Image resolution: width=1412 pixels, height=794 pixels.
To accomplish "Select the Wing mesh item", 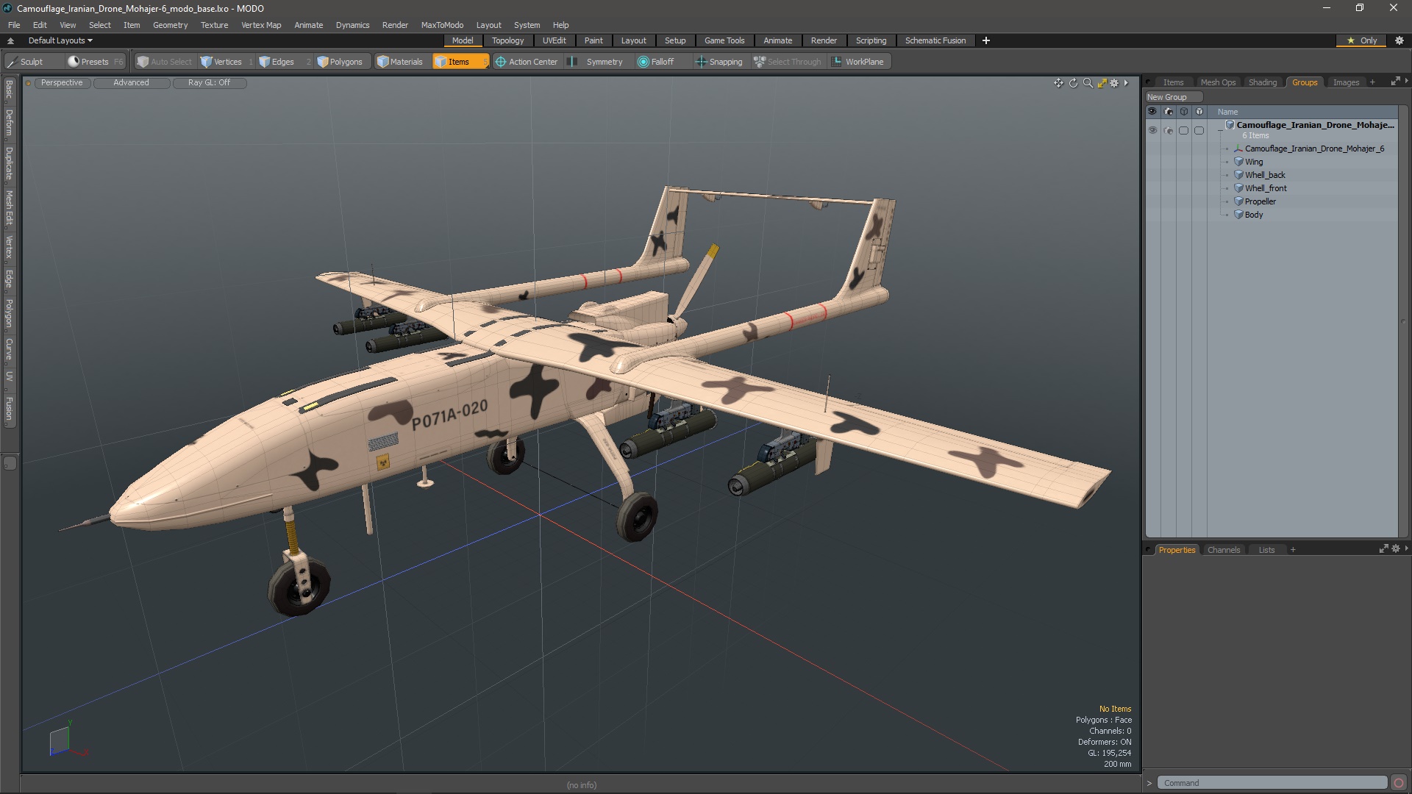I will point(1253,162).
